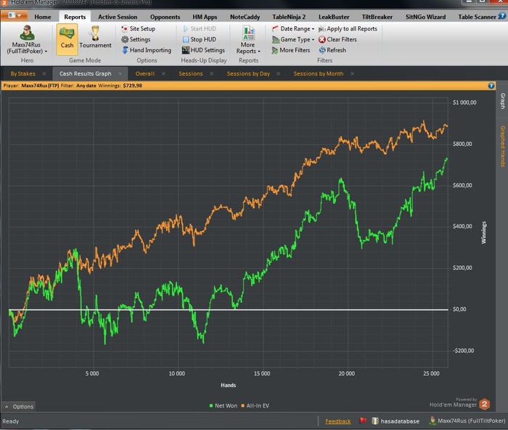Expand the Options panel
Image resolution: width=508 pixels, height=430 pixels.
tap(19, 406)
